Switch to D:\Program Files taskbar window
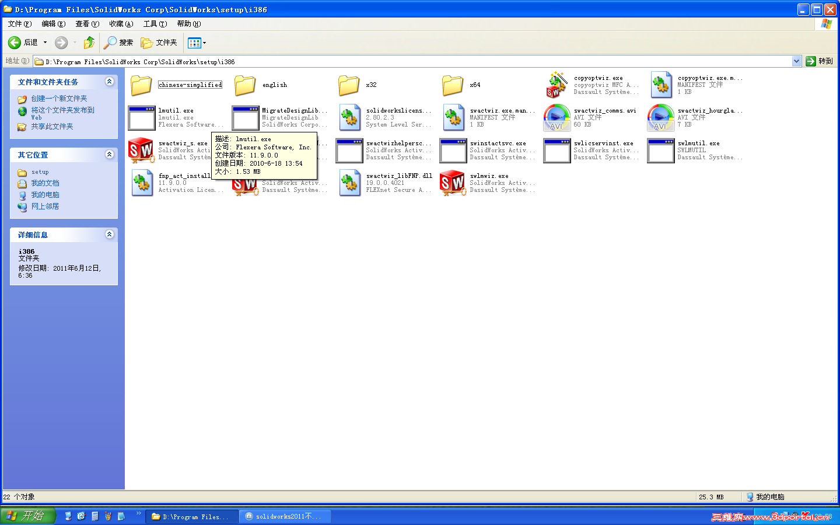Viewport: 840px width, 525px height. [x=191, y=516]
